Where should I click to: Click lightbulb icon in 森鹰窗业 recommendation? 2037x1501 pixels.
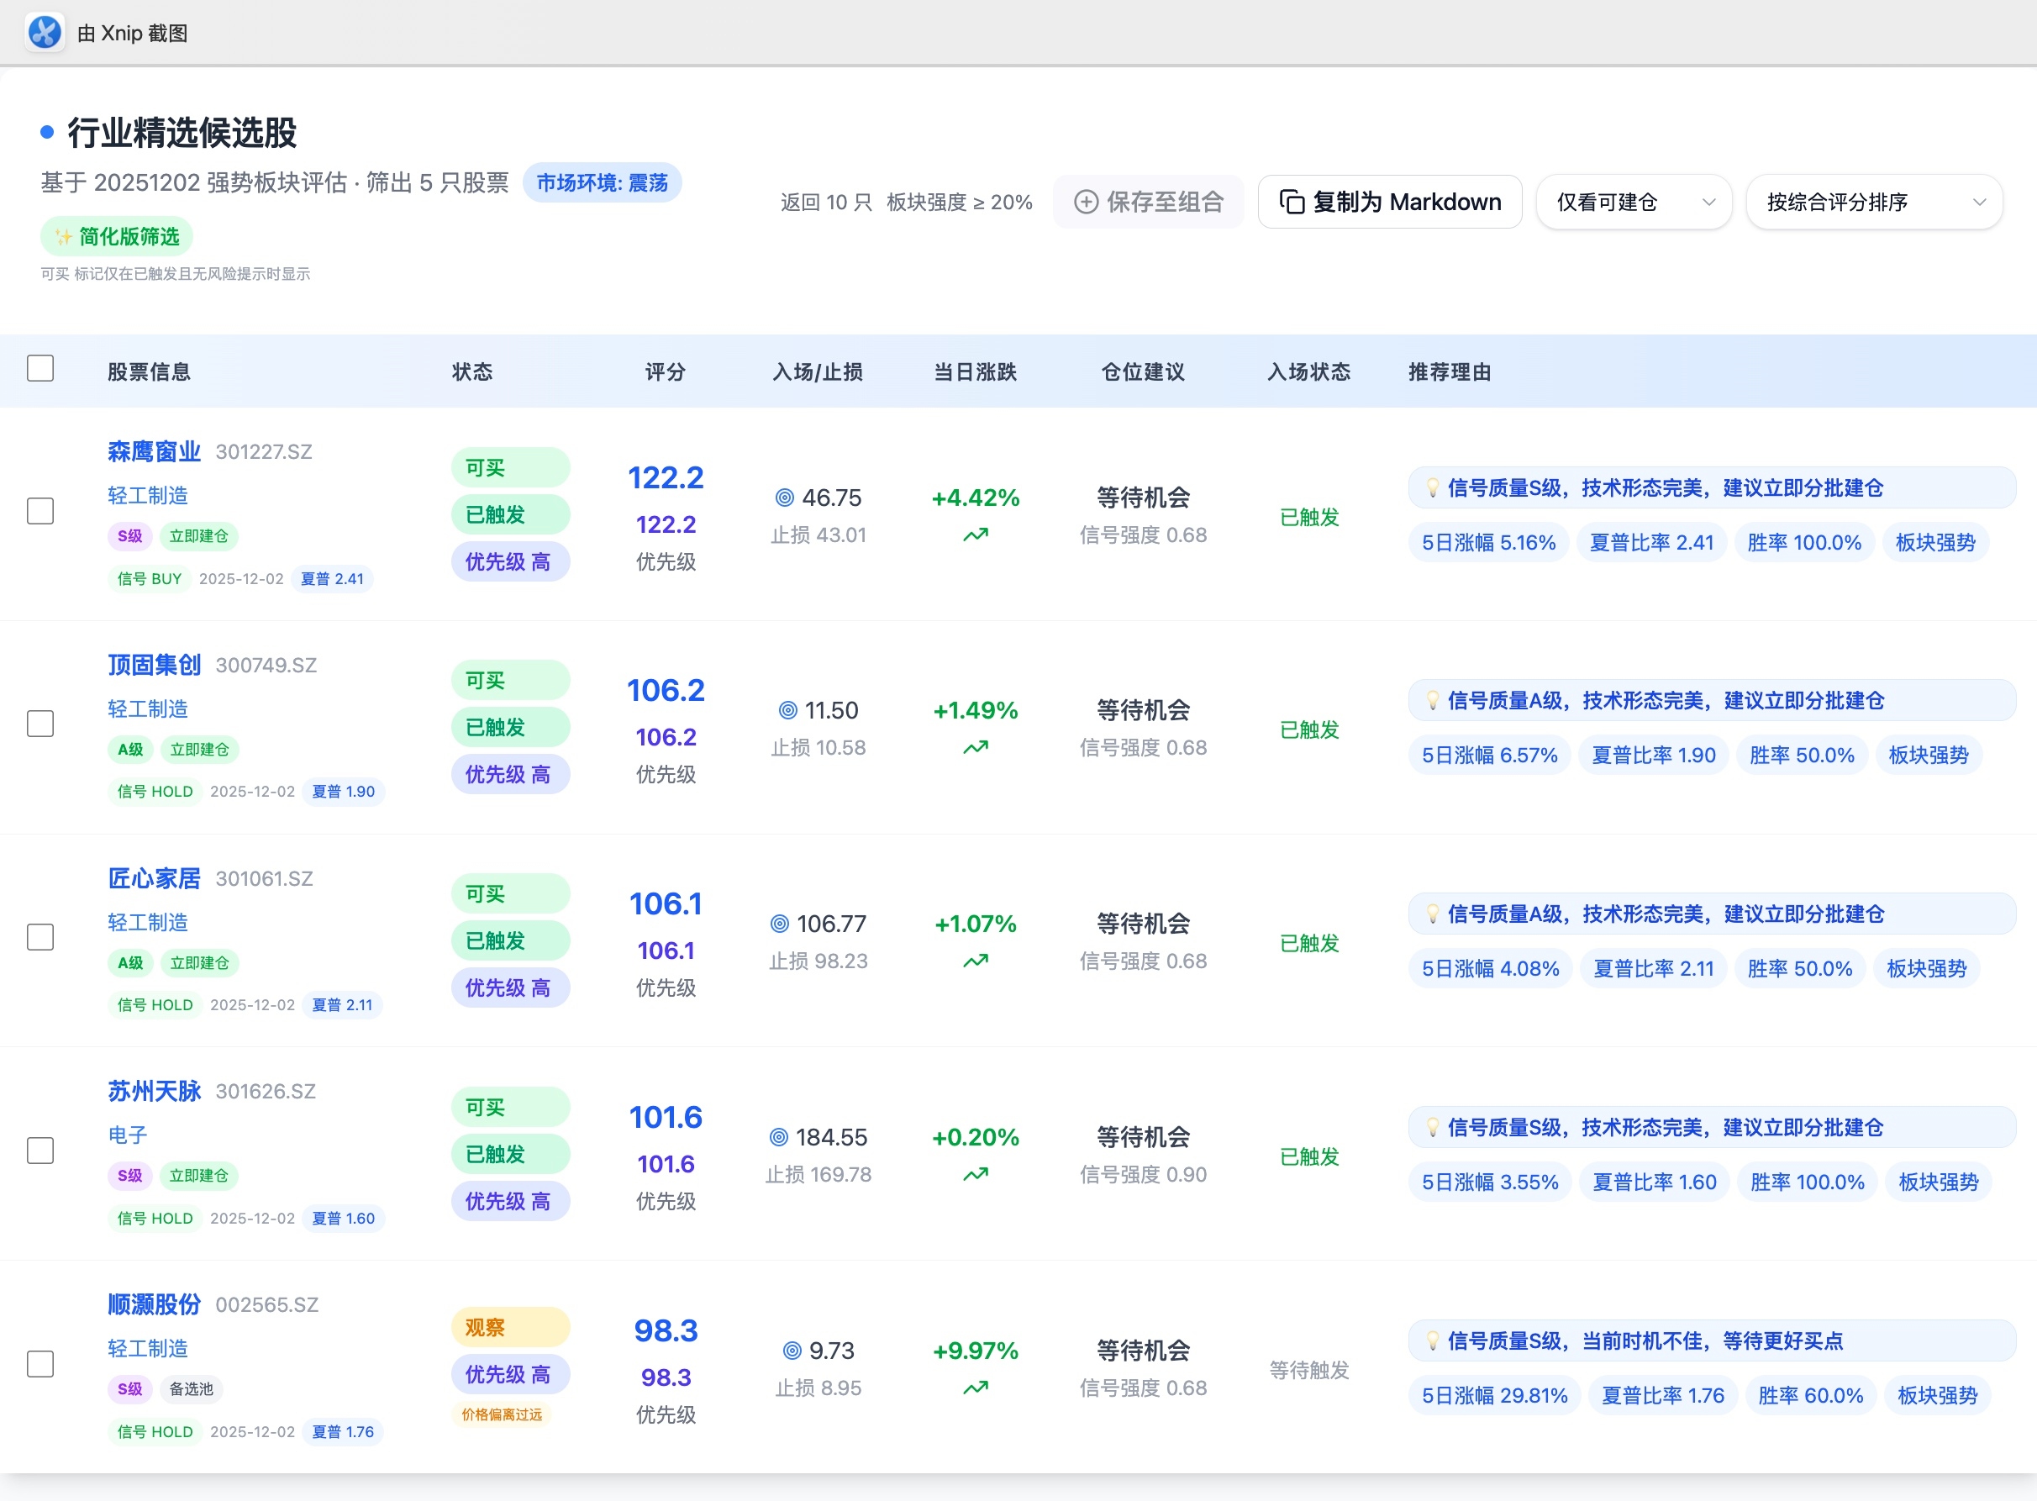coord(1432,488)
